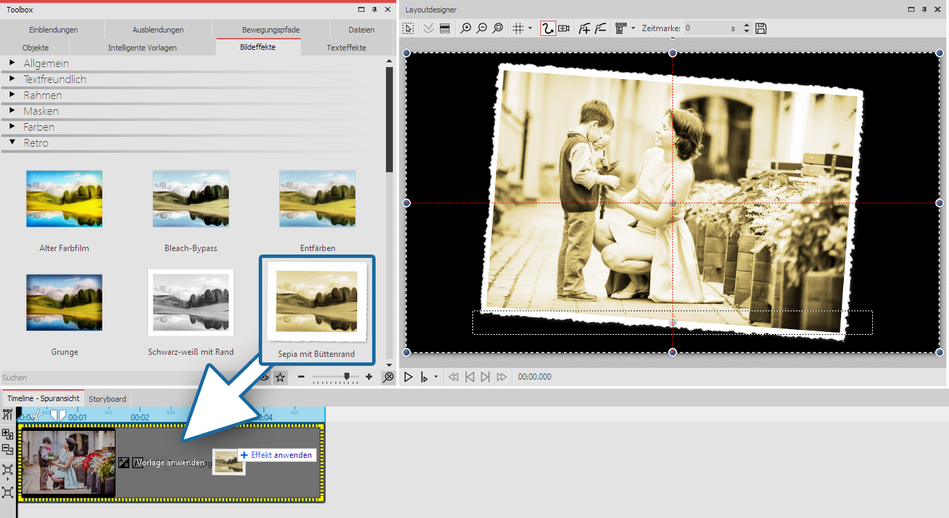
Task: Click the selection arrow tool in Layoutdesigner
Action: coord(409,28)
